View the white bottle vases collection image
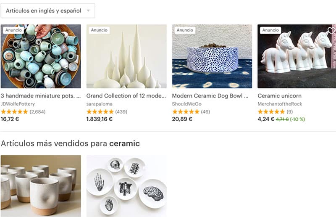The width and height of the screenshot is (336, 217). tap(126, 56)
